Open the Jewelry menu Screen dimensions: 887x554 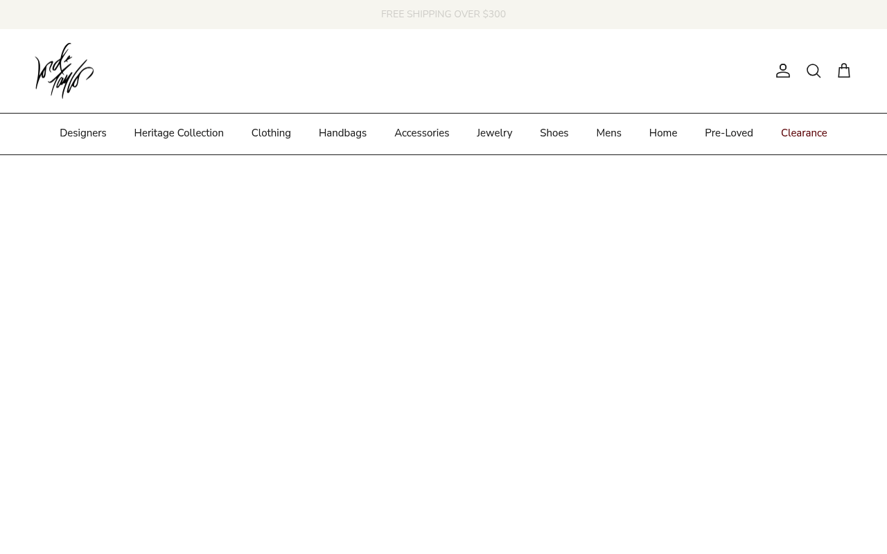click(x=494, y=133)
